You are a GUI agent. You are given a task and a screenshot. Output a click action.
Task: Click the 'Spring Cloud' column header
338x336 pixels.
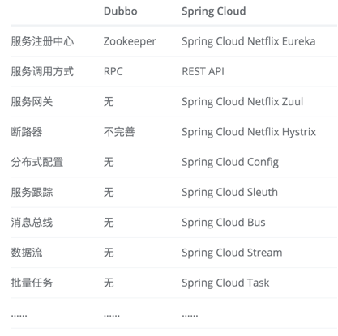pos(214,12)
